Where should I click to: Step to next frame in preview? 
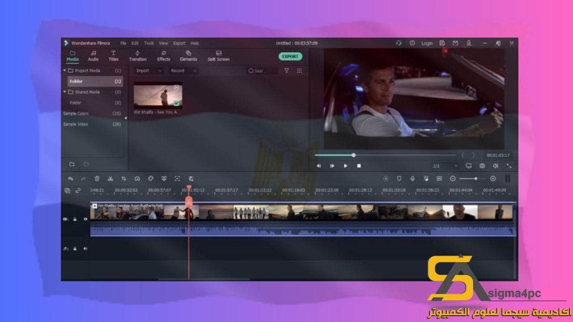pos(332,166)
